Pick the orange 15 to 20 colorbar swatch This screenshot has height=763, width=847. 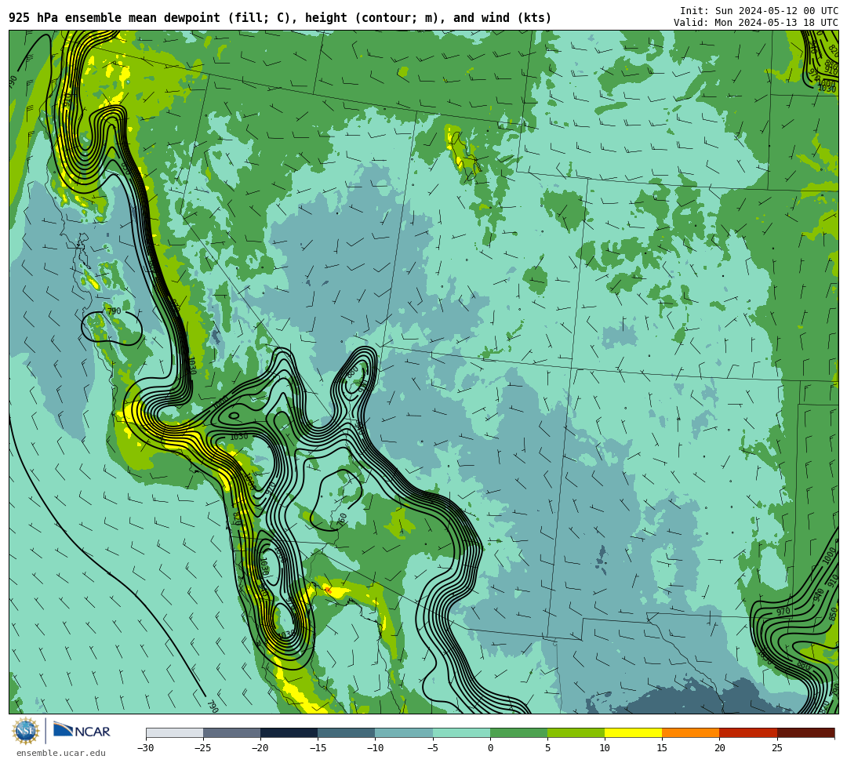pyautogui.click(x=691, y=732)
